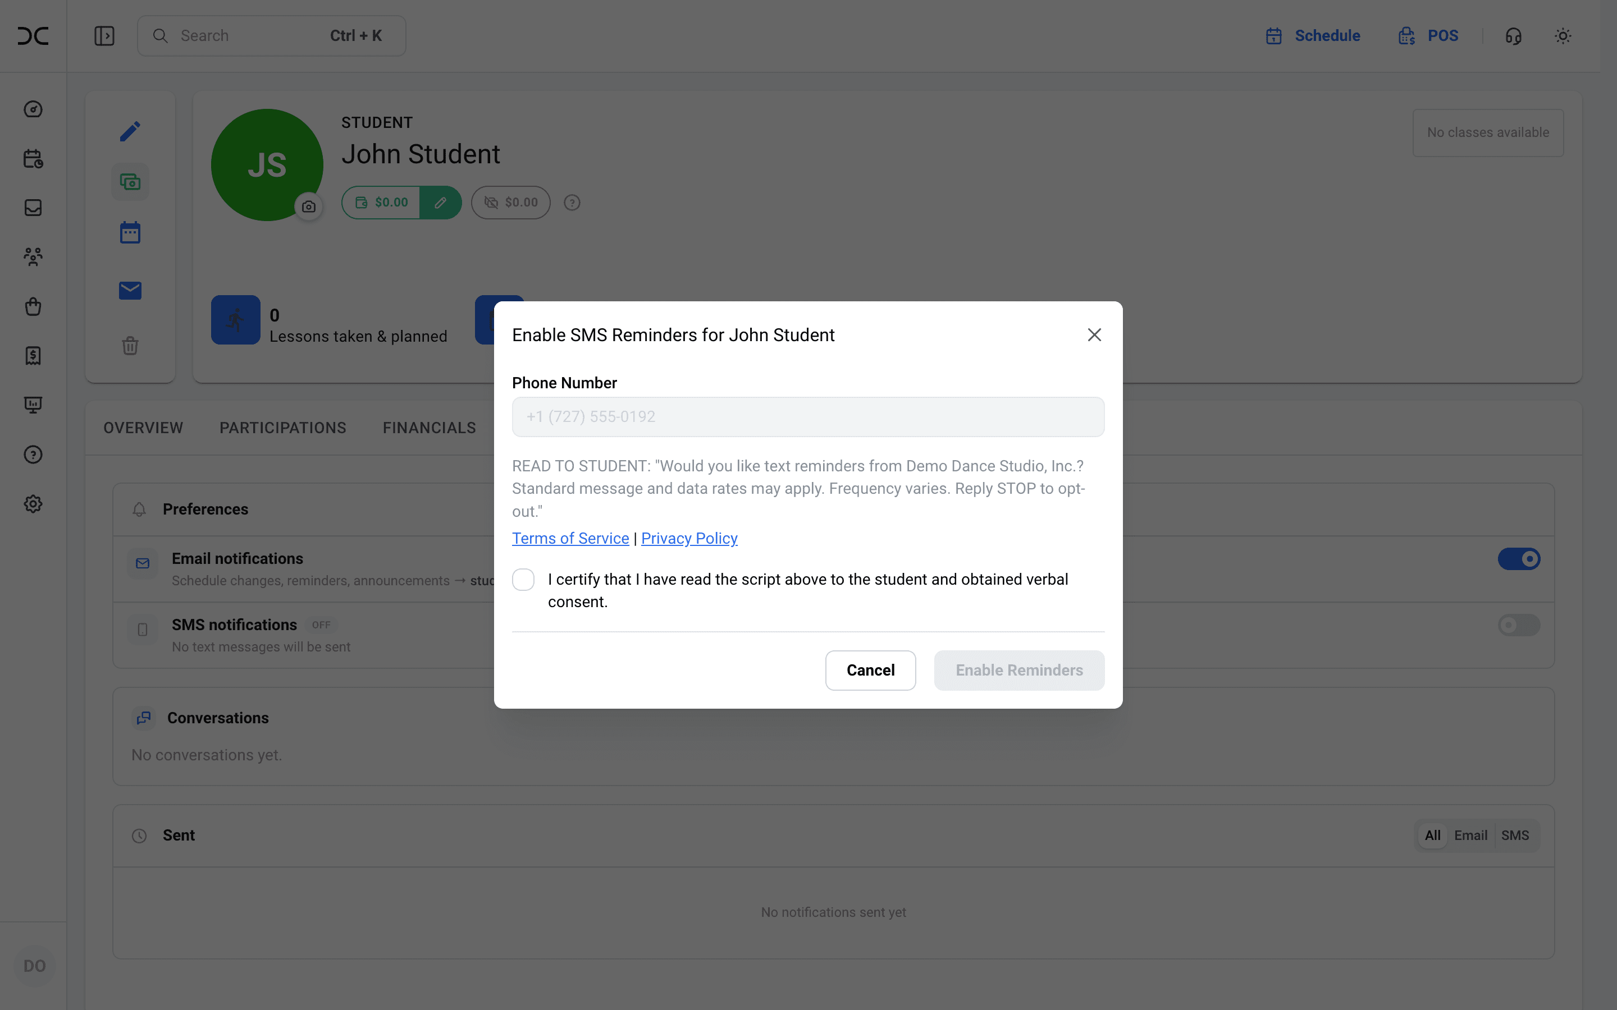Click the blue envelope mail icon

coord(130,290)
